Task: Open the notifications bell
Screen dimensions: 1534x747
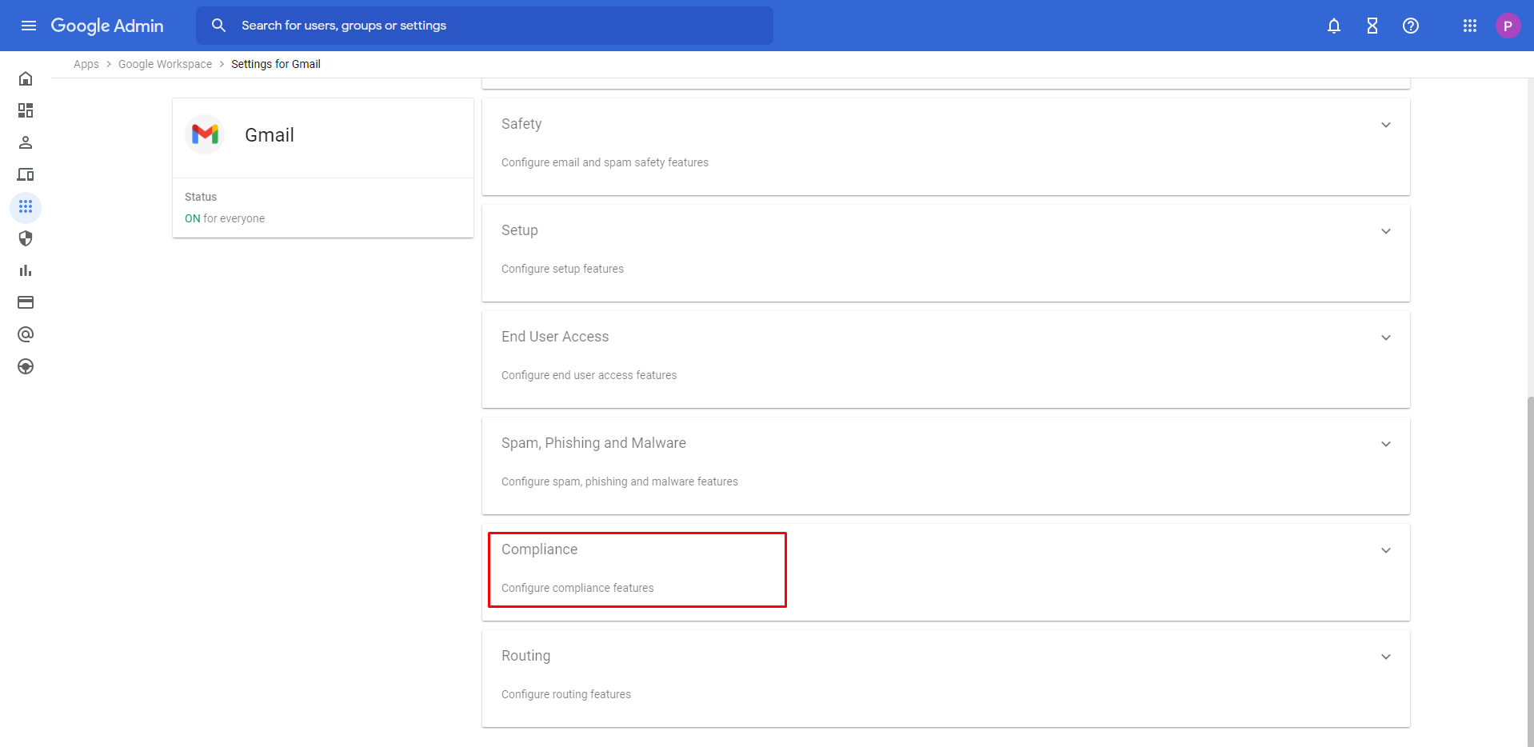Action: point(1334,26)
